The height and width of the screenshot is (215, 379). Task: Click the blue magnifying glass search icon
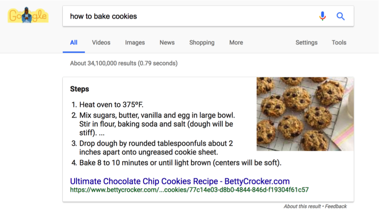[340, 16]
